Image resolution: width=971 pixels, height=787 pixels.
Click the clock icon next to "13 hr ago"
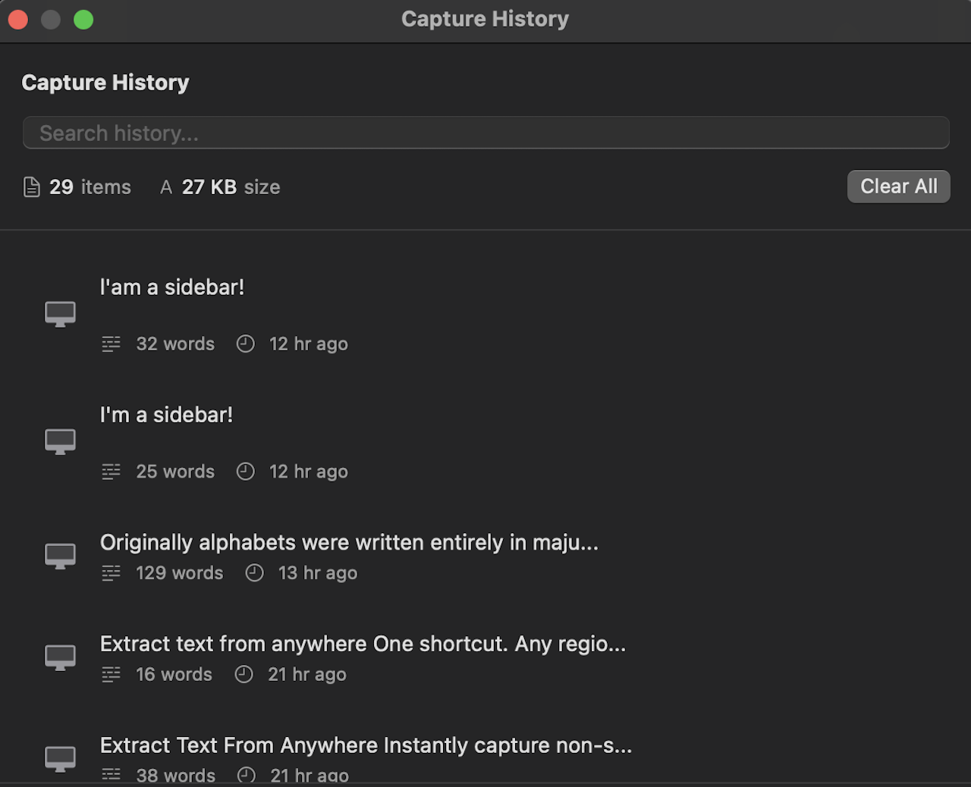(254, 572)
